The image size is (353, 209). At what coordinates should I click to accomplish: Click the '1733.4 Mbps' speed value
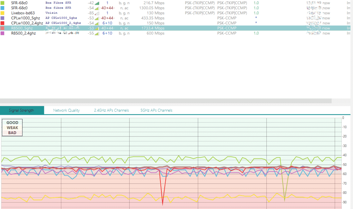[153, 28]
